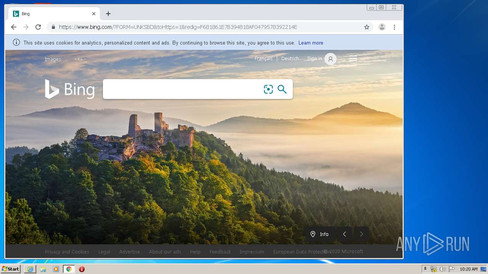The height and width of the screenshot is (274, 488).
Task: Click the cookie notice info icon
Action: [16, 43]
